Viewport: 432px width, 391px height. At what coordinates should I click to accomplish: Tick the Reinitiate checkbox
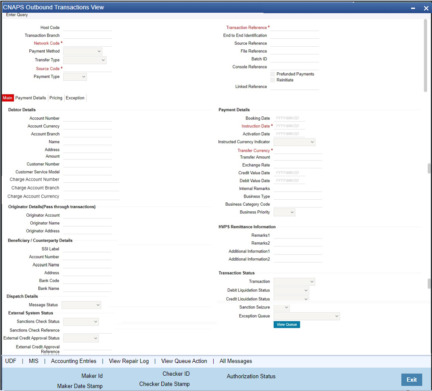(272, 80)
